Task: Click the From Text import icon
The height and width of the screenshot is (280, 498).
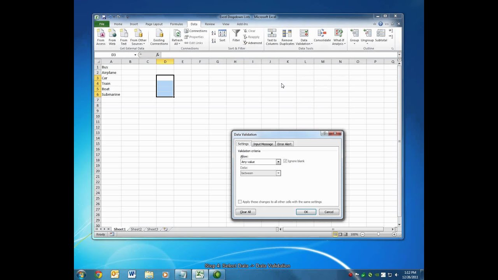Action: (x=123, y=37)
